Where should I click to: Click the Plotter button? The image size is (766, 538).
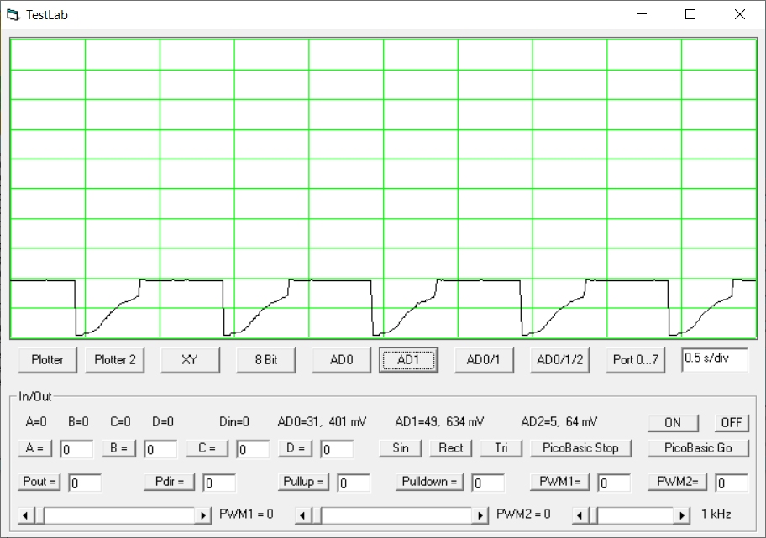coord(47,359)
